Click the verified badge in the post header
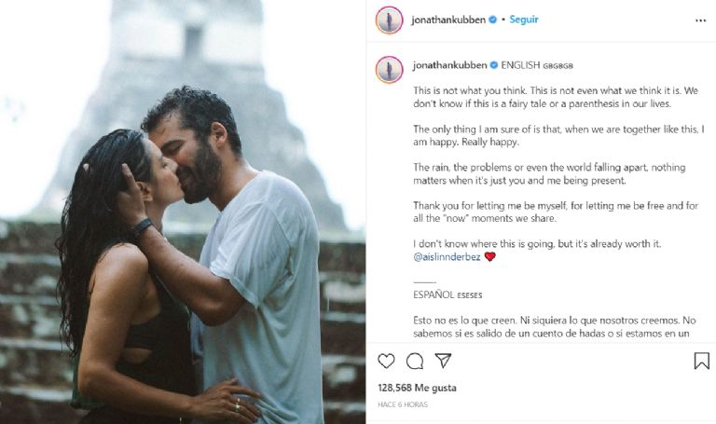 pyautogui.click(x=492, y=20)
